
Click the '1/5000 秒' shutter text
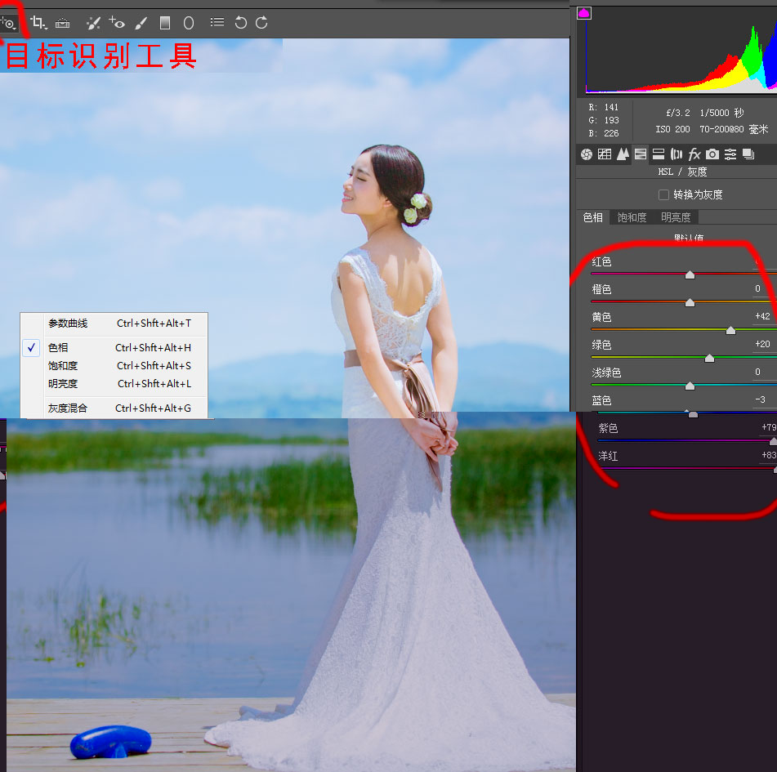pos(722,113)
